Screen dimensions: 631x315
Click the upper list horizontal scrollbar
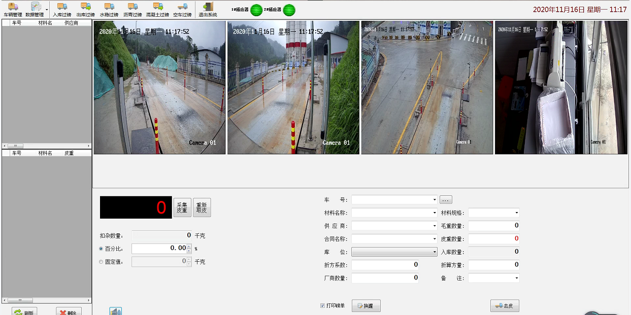coord(46,146)
